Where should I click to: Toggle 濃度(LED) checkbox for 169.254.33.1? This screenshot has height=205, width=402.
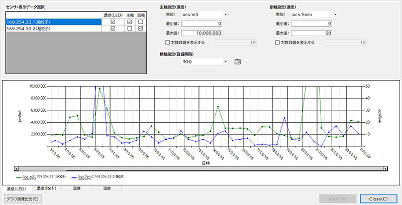pyautogui.click(x=113, y=22)
